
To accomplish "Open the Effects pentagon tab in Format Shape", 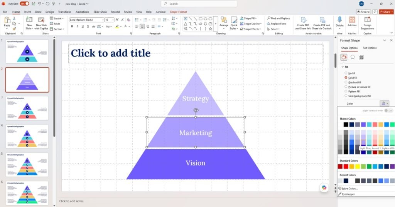I will coord(353,57).
